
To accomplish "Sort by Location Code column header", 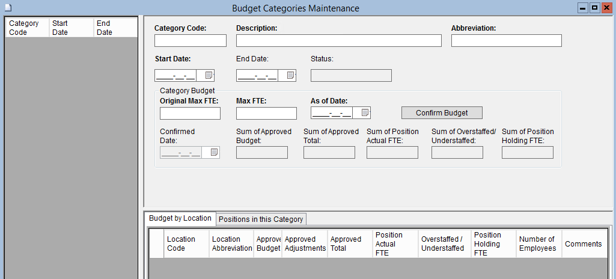I will (186, 244).
